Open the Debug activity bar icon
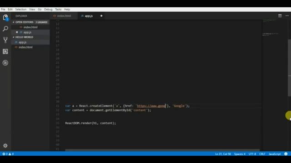The image size is (291, 163). pyautogui.click(x=5, y=63)
